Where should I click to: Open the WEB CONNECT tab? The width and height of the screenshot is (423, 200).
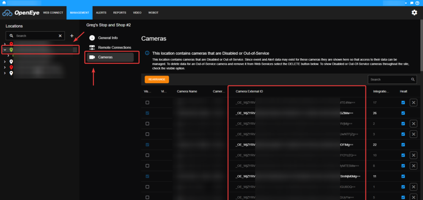point(53,13)
